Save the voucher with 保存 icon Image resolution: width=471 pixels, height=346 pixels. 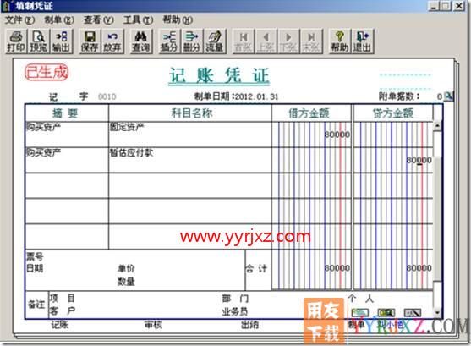[x=90, y=41]
